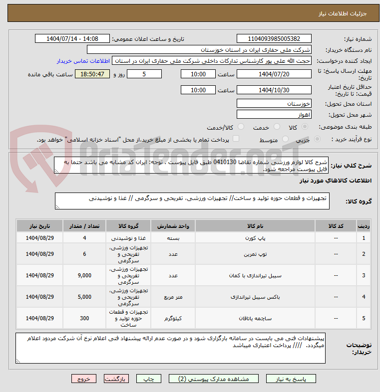Select the ساچمه یاتاقان item name

(x=255, y=319)
